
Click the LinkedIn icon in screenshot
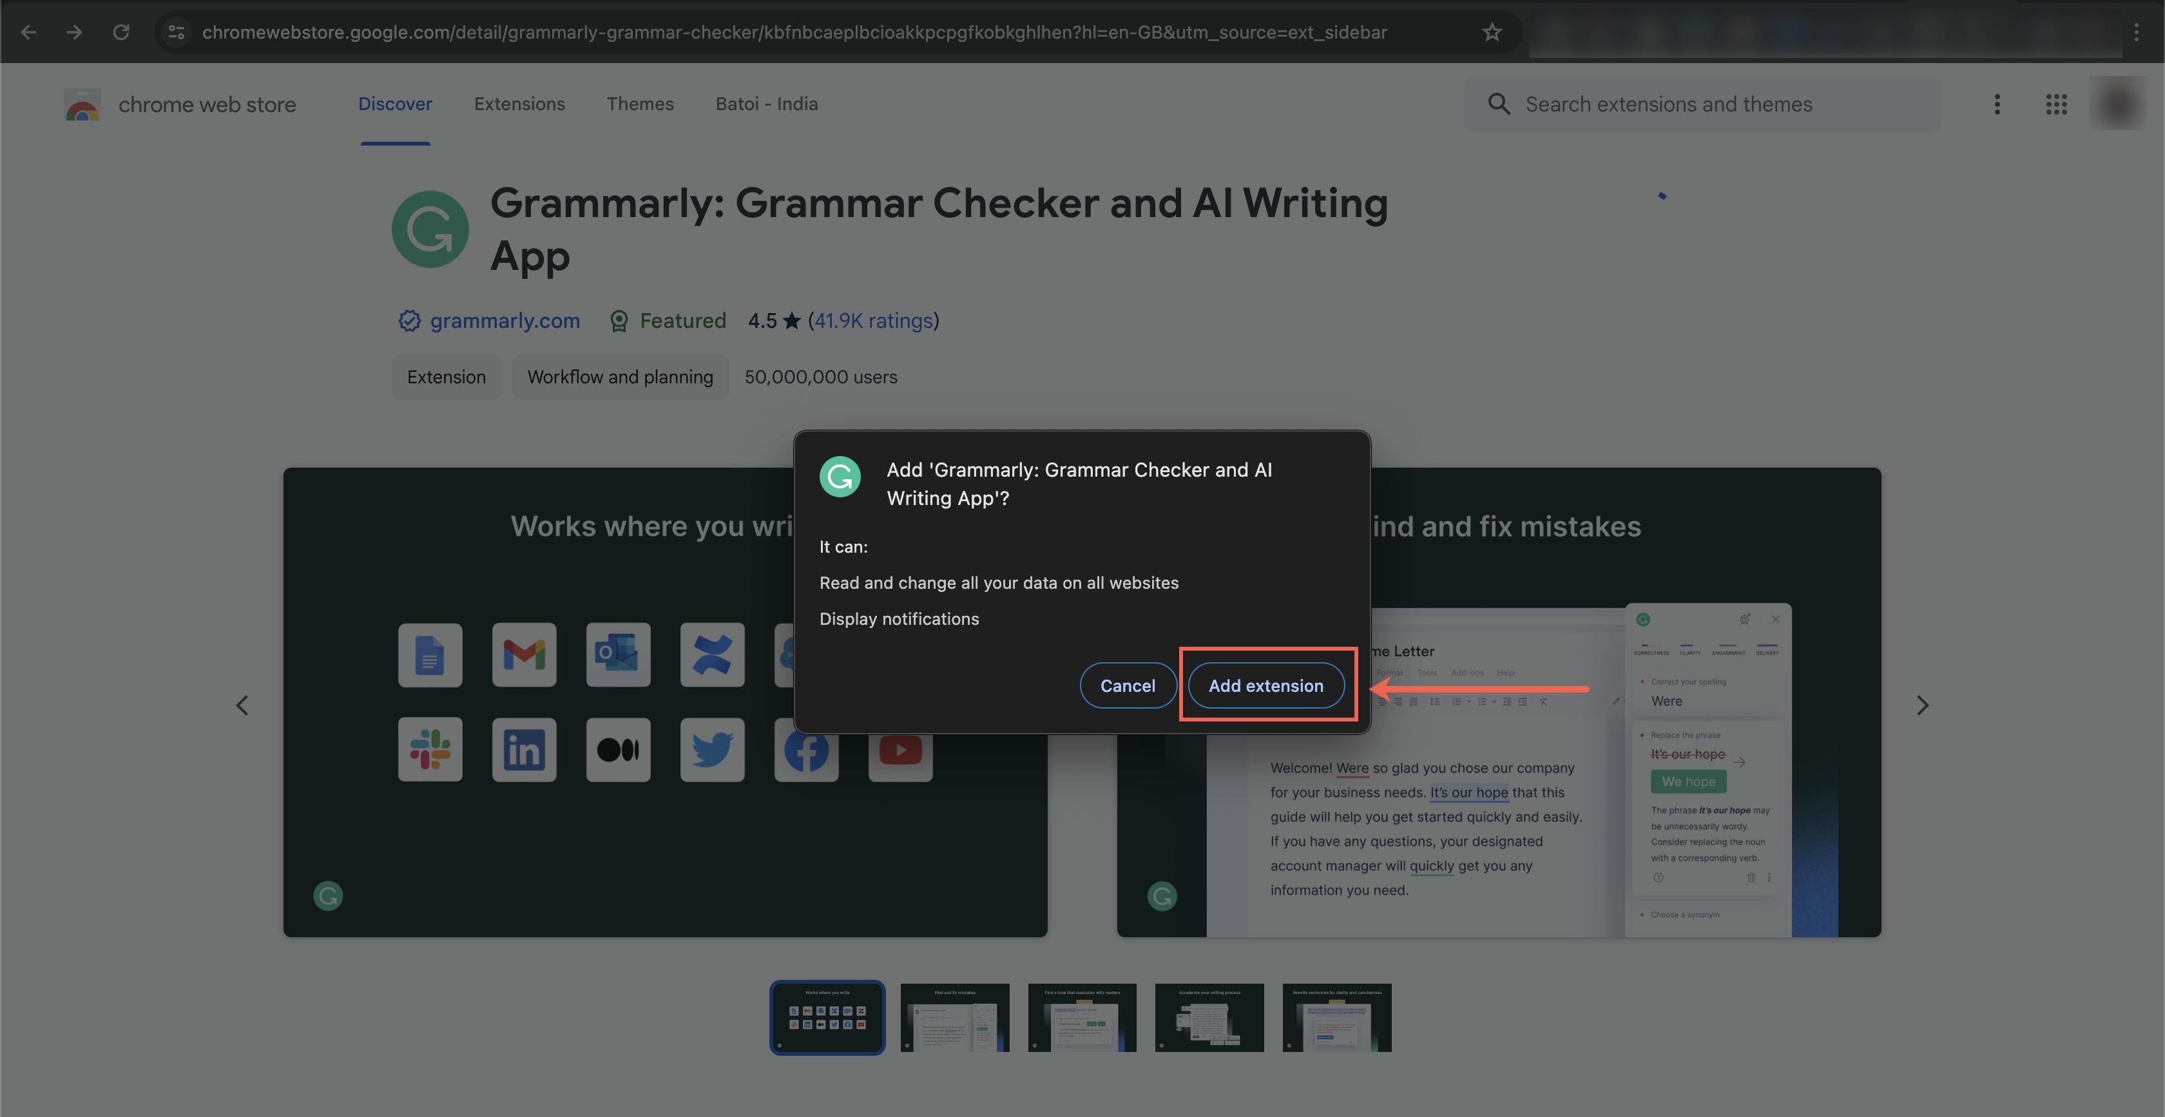[x=524, y=749]
